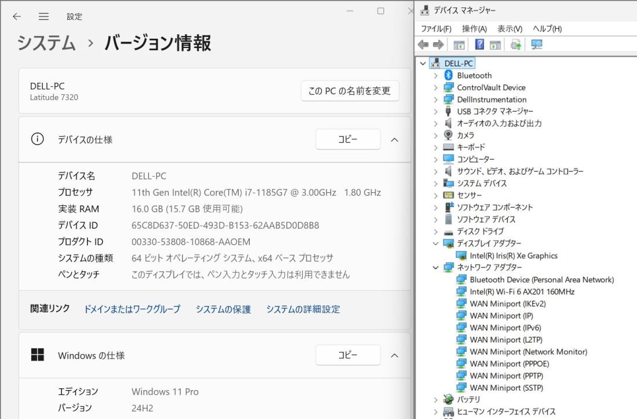This screenshot has height=419, width=637.
Task: Select the システム デバイス folder icon
Action: click(x=449, y=183)
